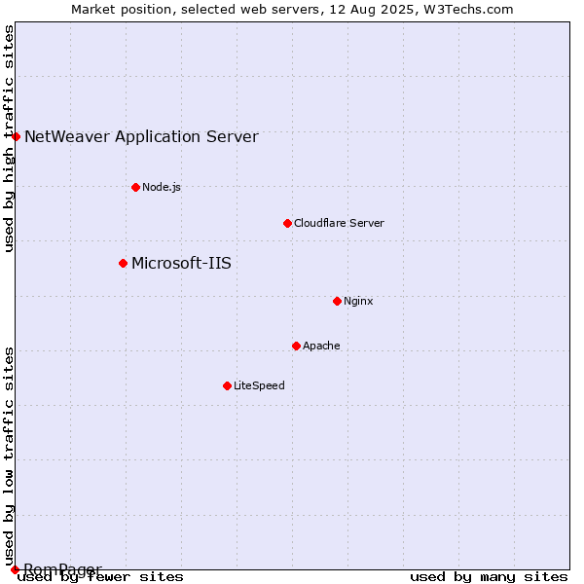Viewport: 584px width, 584px height.
Task: Select the NetWeaver Application Server label
Action: click(141, 136)
